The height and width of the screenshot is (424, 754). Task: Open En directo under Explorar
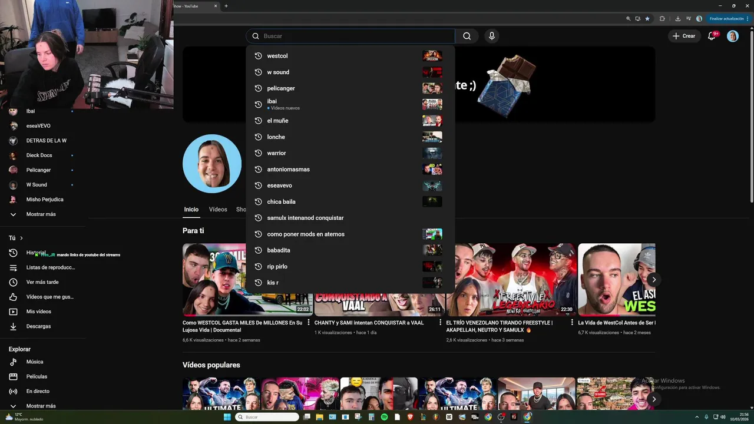point(42,391)
